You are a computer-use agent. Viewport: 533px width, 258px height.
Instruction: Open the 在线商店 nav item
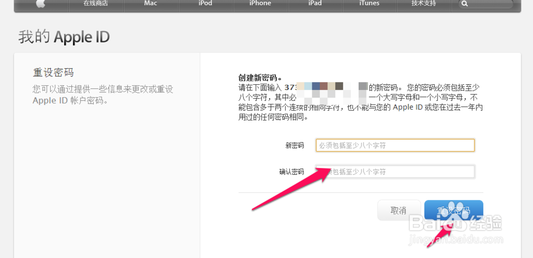click(x=96, y=3)
